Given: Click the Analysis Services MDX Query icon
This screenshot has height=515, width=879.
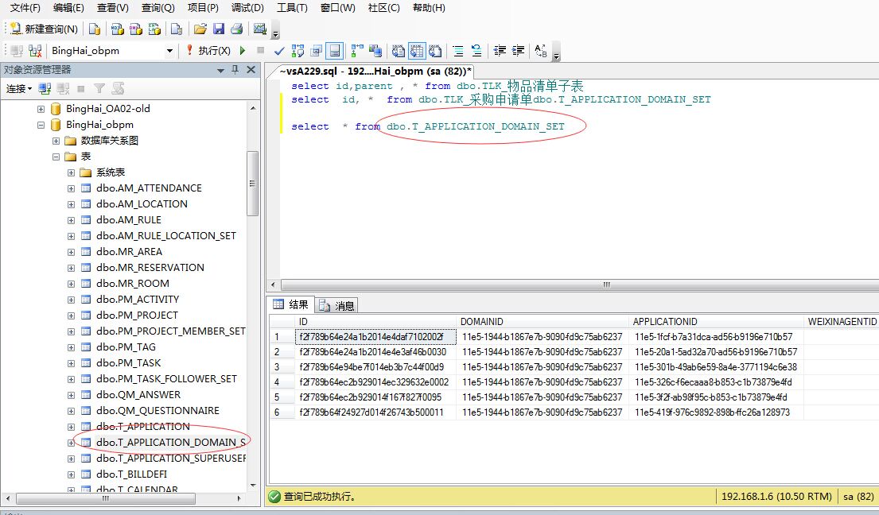Looking at the screenshot, I should coord(117,29).
